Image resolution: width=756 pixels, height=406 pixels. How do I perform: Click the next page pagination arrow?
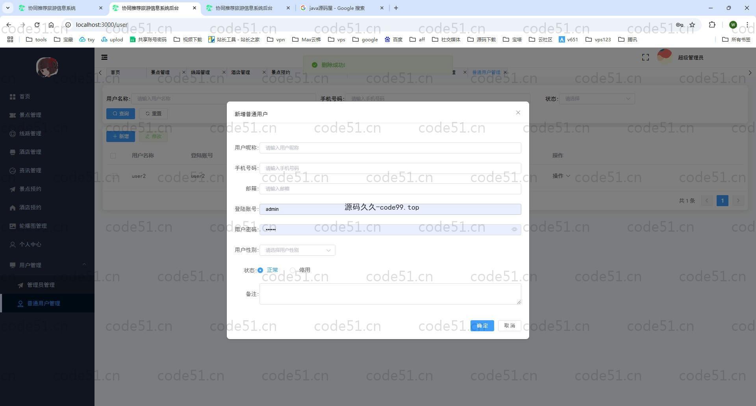click(x=738, y=201)
